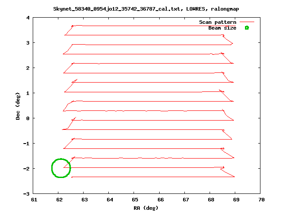Click the 'Dec (deg)' axis label

18,106
